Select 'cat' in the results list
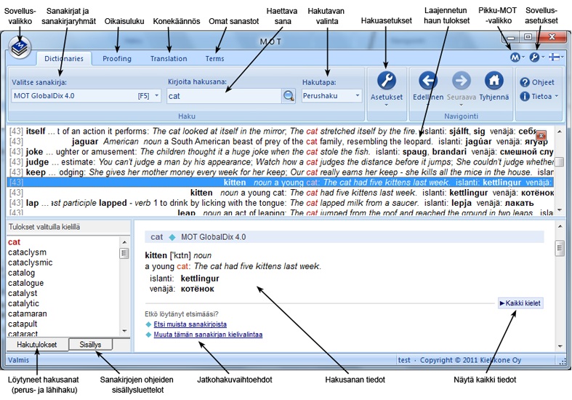Screen dimensions: 572x400 pos(15,242)
